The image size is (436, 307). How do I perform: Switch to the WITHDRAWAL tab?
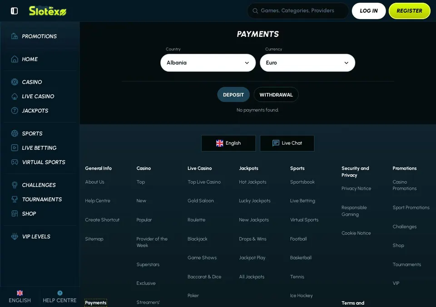click(x=276, y=95)
